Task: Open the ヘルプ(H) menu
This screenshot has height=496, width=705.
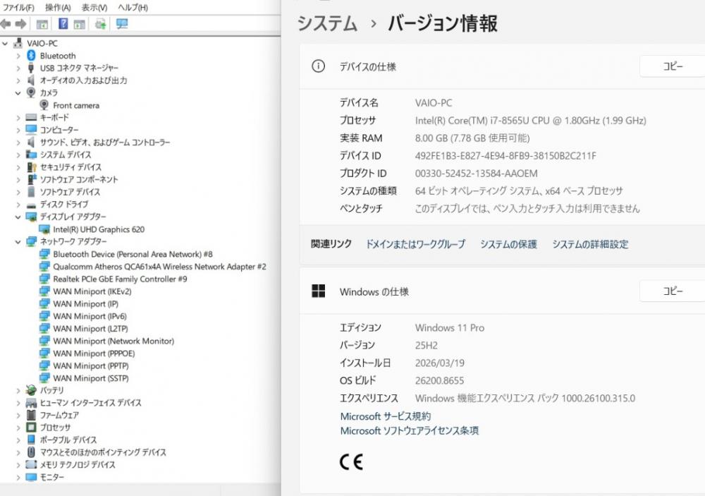Action: (x=133, y=7)
